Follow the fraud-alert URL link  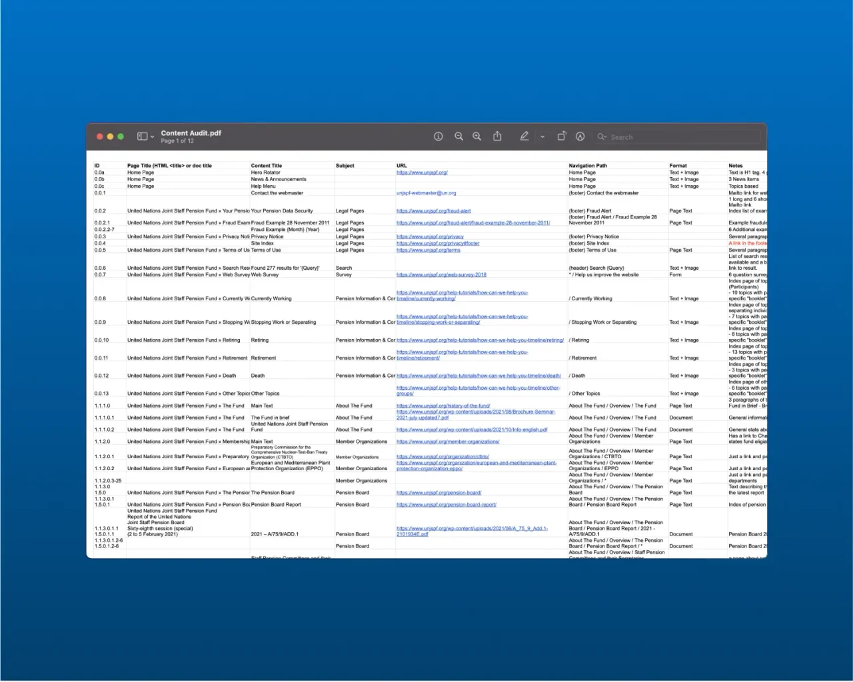click(434, 211)
